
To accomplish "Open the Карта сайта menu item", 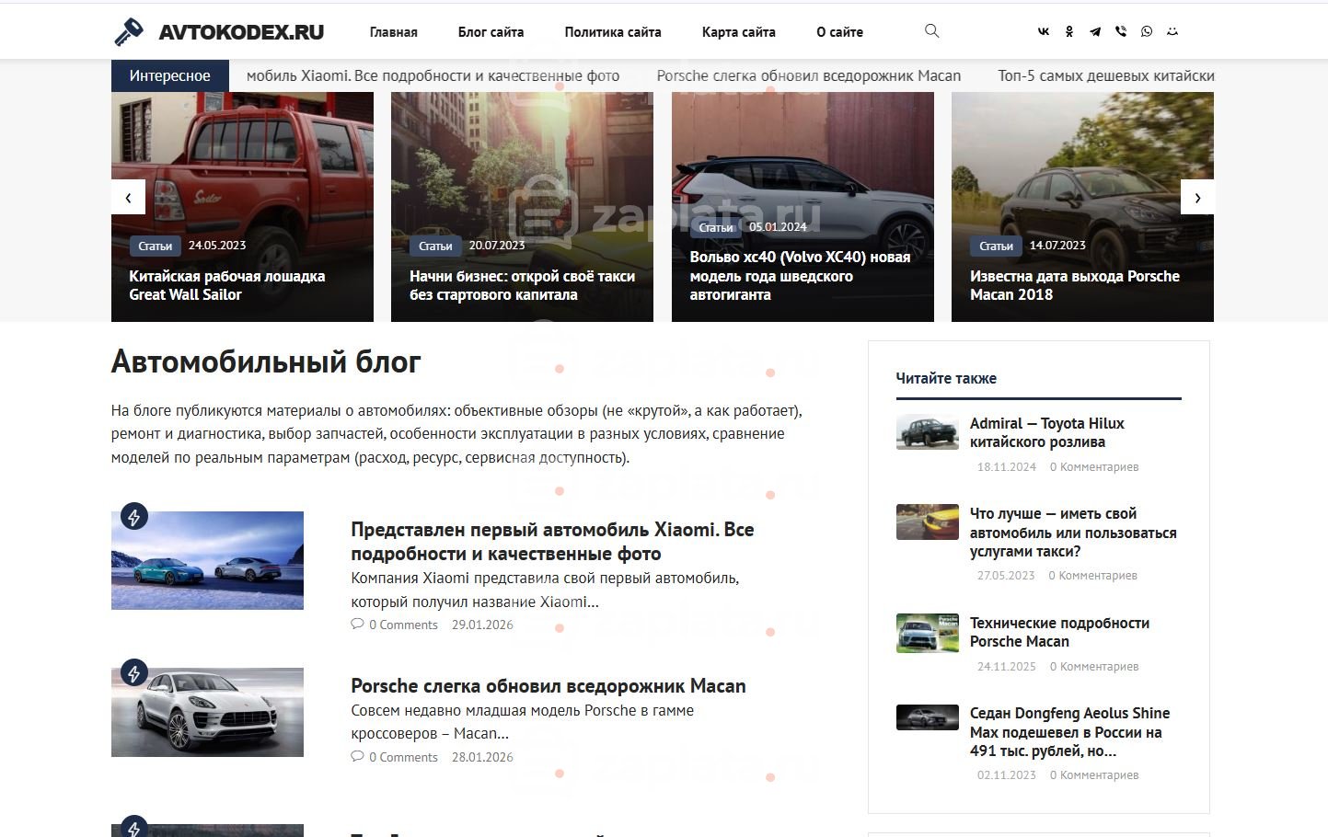I will pyautogui.click(x=738, y=31).
